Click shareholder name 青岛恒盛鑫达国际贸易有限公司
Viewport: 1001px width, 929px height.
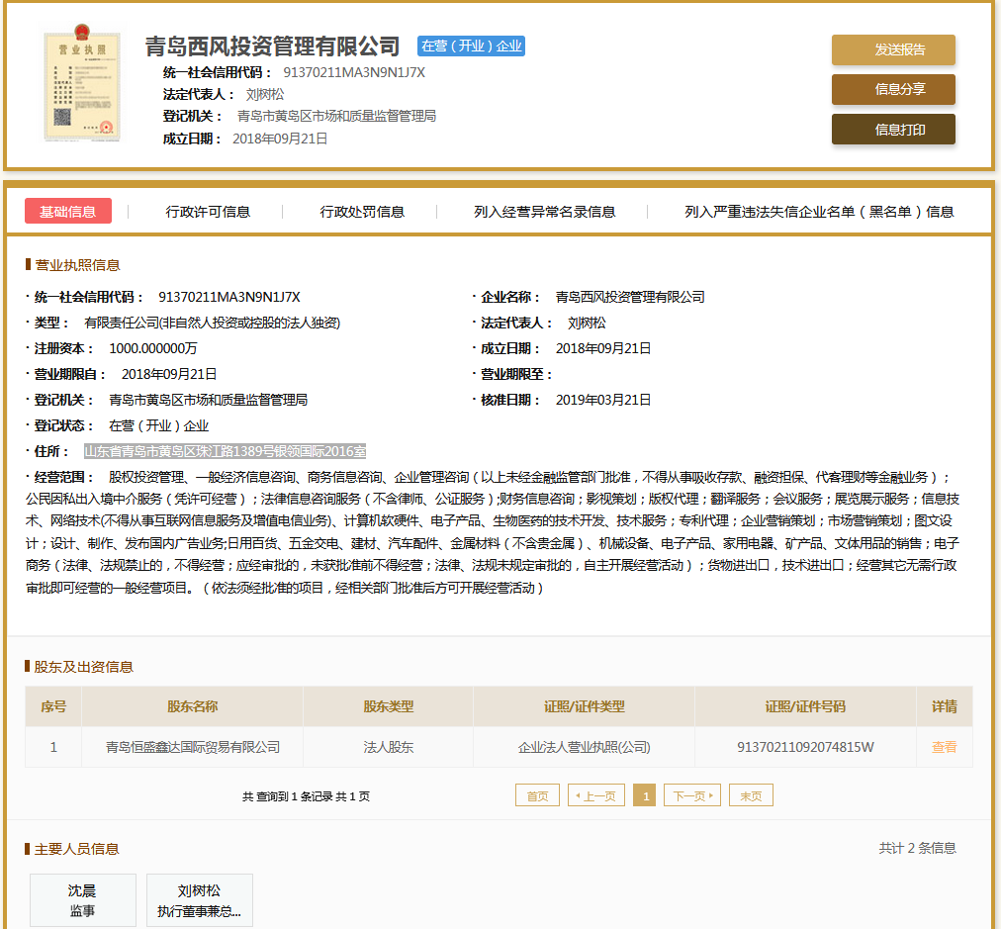[193, 747]
